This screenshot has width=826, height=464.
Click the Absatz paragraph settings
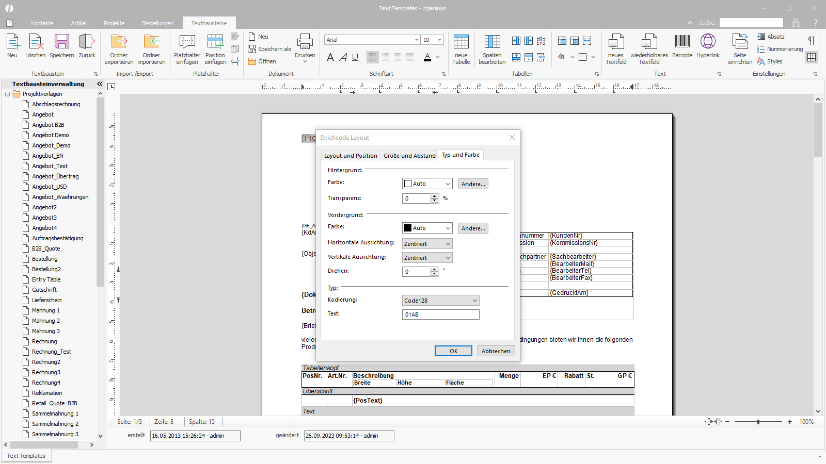[x=771, y=37]
